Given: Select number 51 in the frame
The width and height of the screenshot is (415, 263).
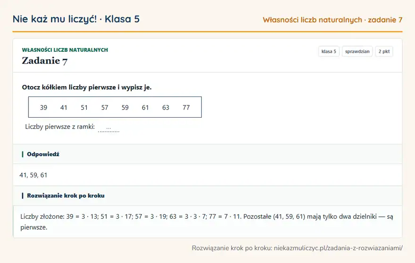Looking at the screenshot, I should 84,107.
